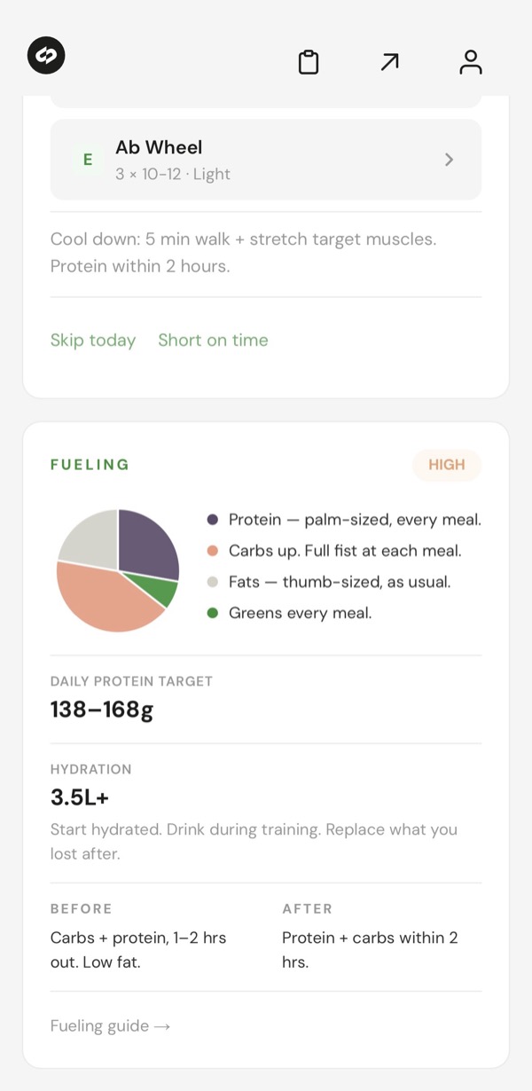Viewport: 532px width, 1091px height.
Task: Tap the HIGH intensity badge
Action: coord(447,465)
